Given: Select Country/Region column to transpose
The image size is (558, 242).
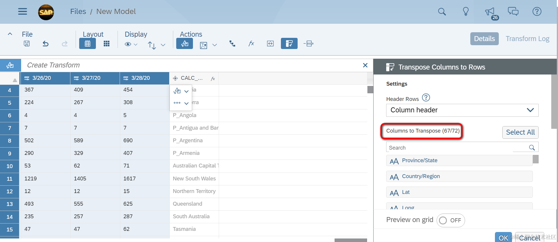Looking at the screenshot, I should pyautogui.click(x=459, y=176).
